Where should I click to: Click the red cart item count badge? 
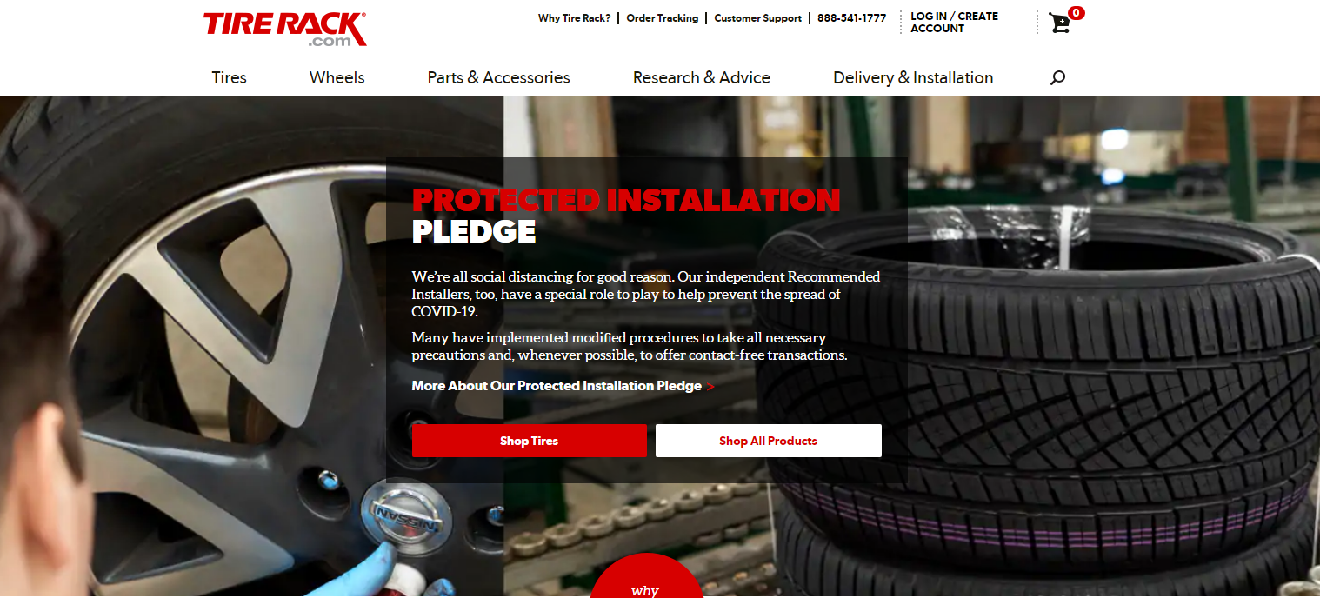pyautogui.click(x=1077, y=13)
